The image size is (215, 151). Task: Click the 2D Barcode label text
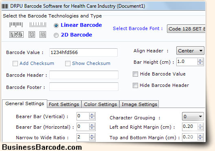77,35
